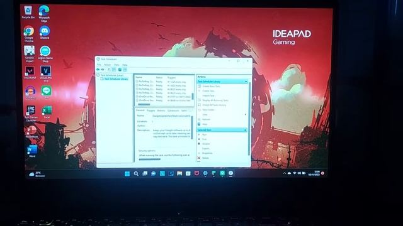Switch to the Actions tab
This screenshot has width=403, height=226.
coord(161,110)
